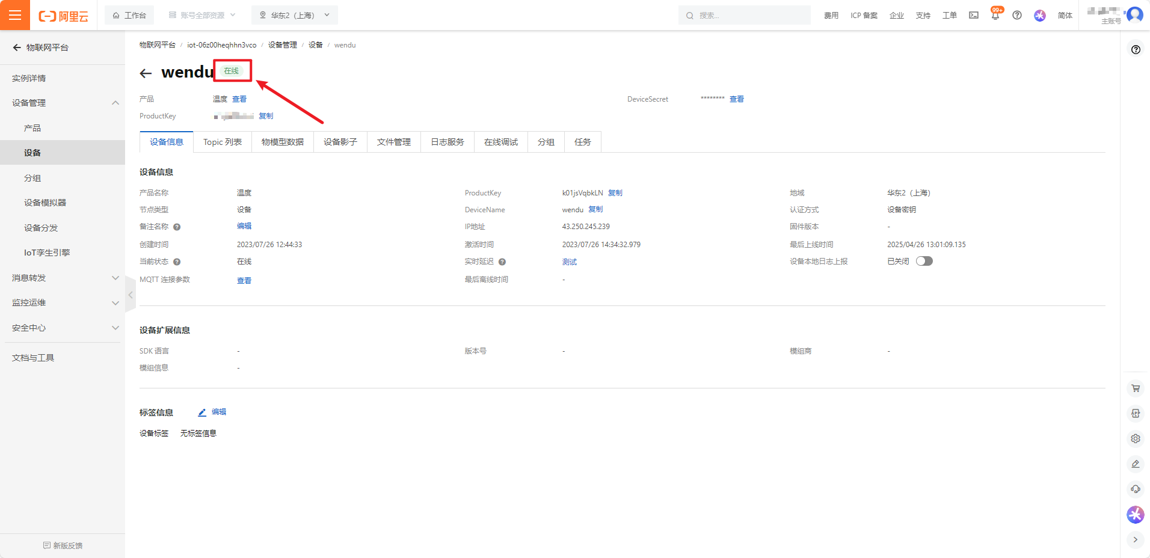Switch to the Topic 列表 tab
Screen dimensions: 1150x558
222,142
